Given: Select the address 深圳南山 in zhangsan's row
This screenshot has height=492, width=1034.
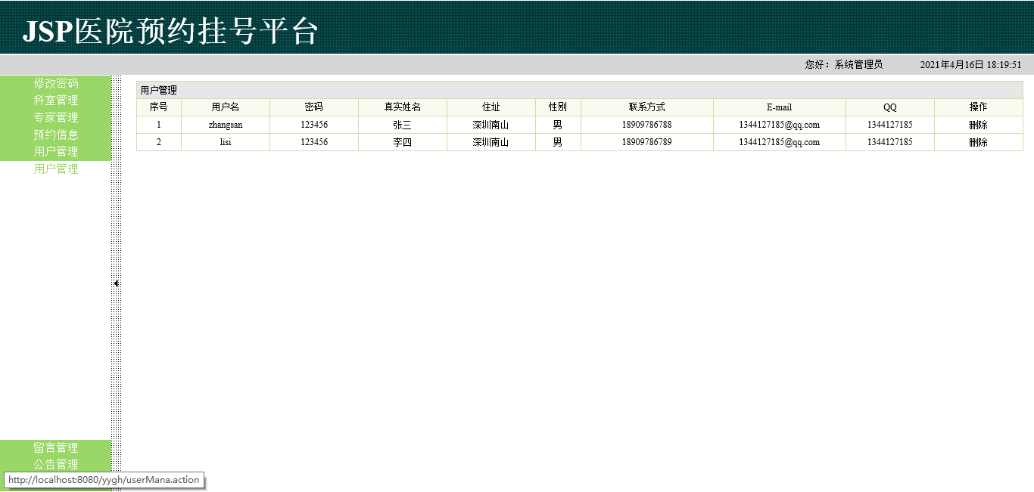Looking at the screenshot, I should click(491, 125).
